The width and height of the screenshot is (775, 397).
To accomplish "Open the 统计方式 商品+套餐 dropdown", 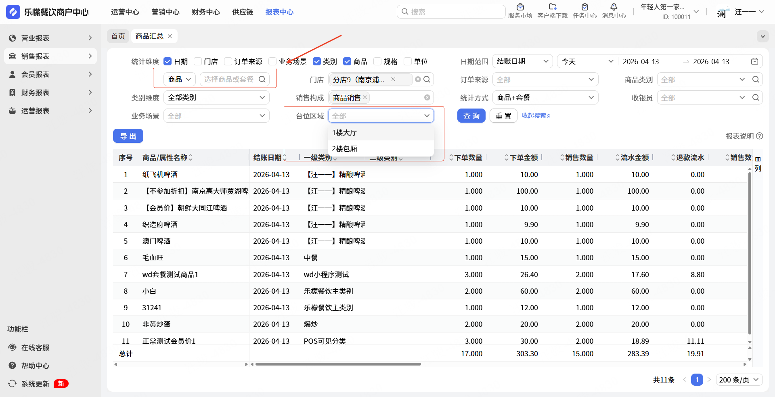I will tap(545, 98).
